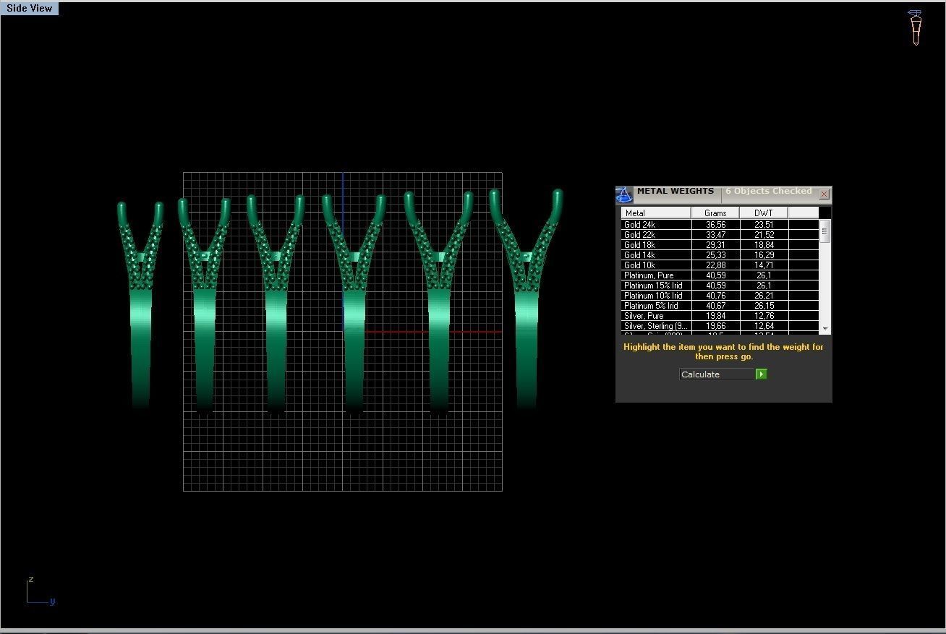Select the Gold 18k row
Screen dimensions: 946x634
720,245
